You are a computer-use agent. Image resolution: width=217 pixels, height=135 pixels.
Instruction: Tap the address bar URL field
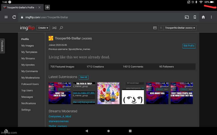pyautogui.click(x=109, y=17)
